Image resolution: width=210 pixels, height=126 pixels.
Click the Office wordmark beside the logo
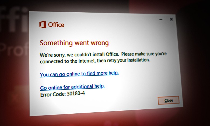pyautogui.click(x=56, y=25)
